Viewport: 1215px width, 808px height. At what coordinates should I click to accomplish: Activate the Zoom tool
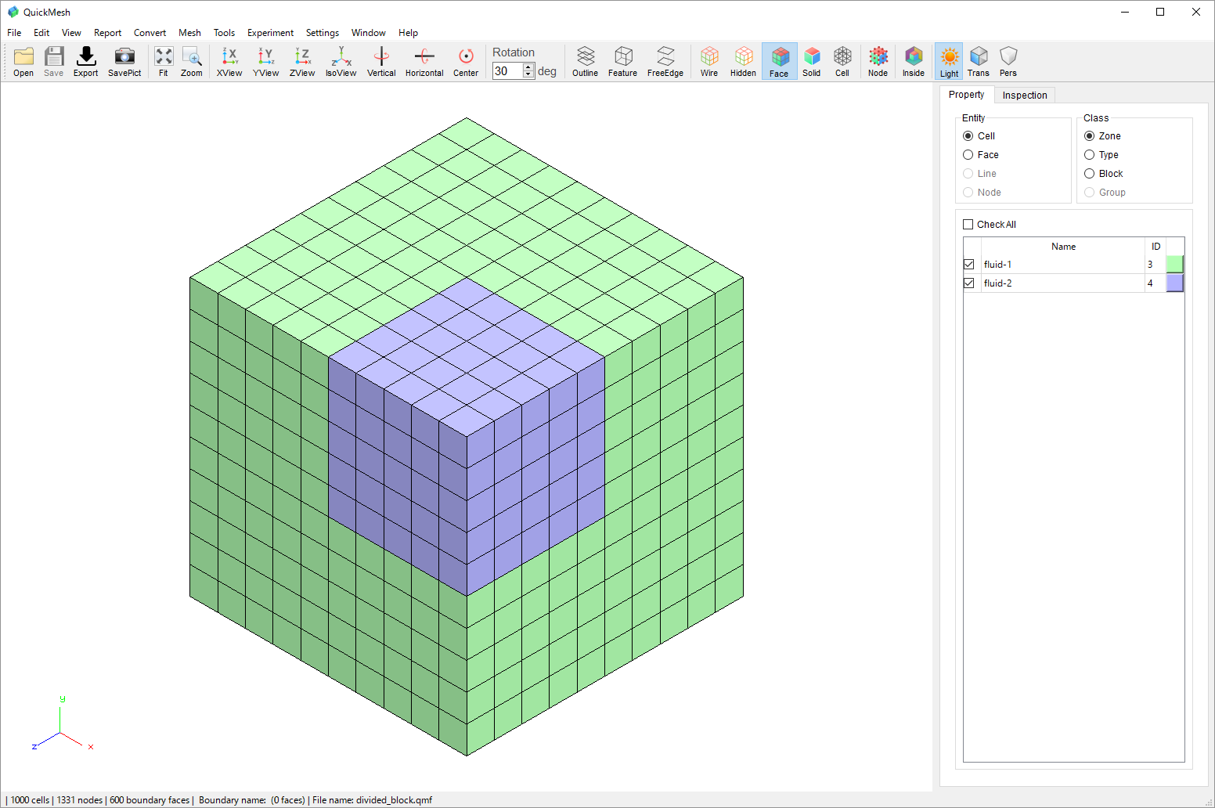192,61
